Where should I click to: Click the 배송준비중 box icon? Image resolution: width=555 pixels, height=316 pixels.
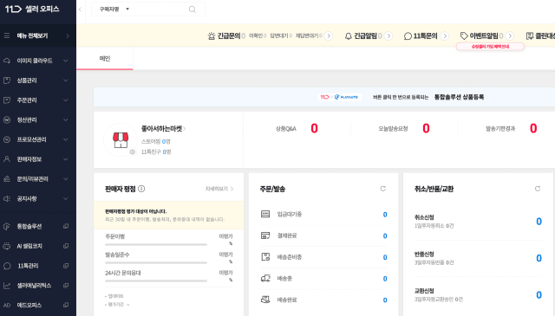click(265, 257)
